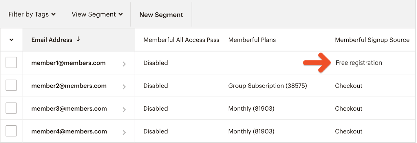Open member1@members.com row chevron arrow
This screenshot has width=417, height=143.
[124, 64]
